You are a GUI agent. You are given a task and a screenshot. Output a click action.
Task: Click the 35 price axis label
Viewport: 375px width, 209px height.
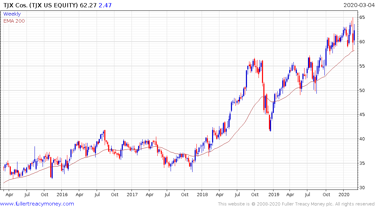pos(362,163)
